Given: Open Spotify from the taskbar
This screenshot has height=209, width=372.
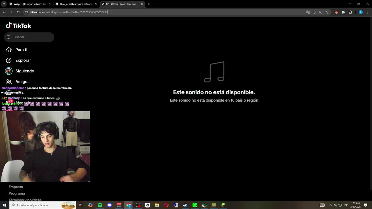Looking at the screenshot, I should pyautogui.click(x=100, y=205).
